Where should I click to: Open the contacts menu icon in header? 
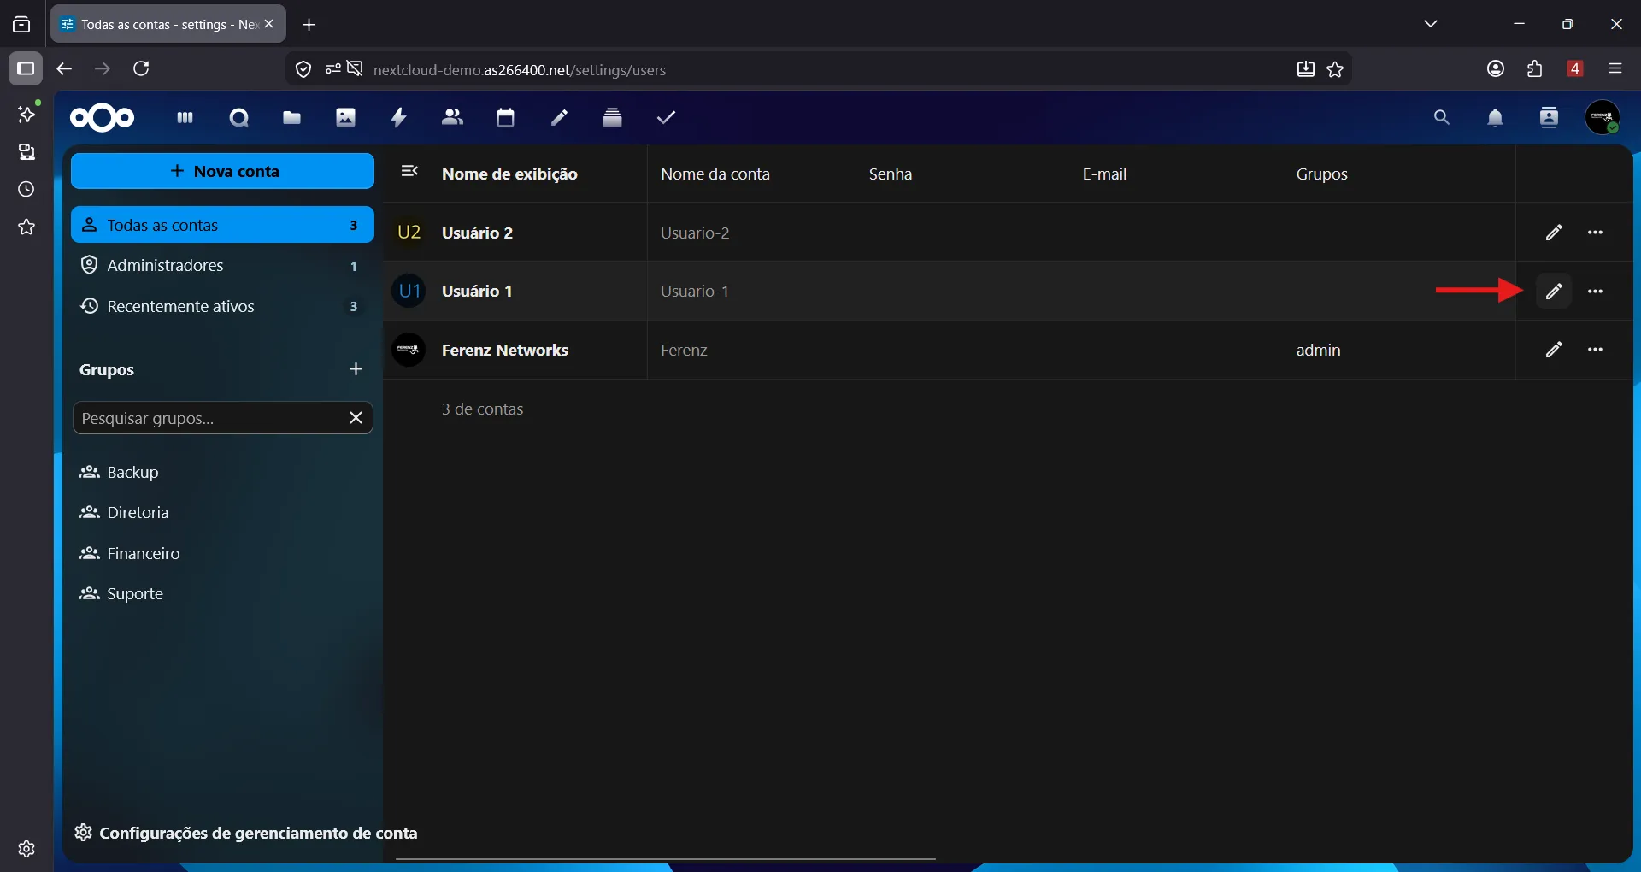pos(1550,118)
